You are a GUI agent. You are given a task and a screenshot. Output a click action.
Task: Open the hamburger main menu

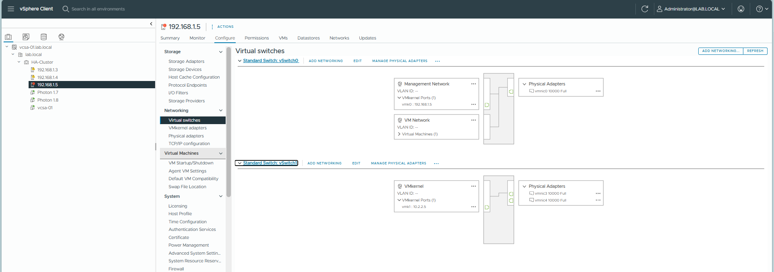11,9
